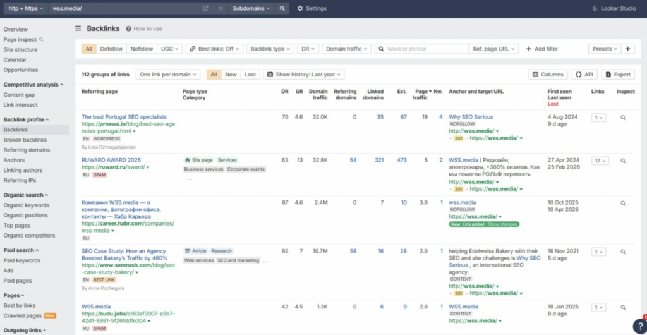This screenshot has height=335, width=647.
Task: Focus the Word or phrase search field
Action: click(x=421, y=49)
